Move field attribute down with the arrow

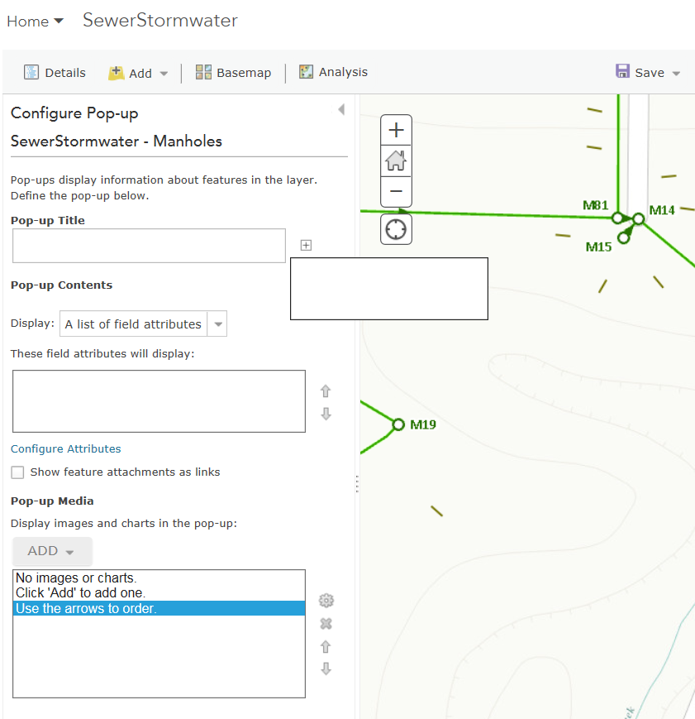tap(326, 414)
